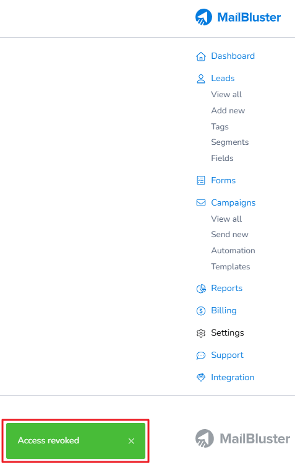The height and width of the screenshot is (470, 295).
Task: Go to the Tags submenu item
Action: 220,126
